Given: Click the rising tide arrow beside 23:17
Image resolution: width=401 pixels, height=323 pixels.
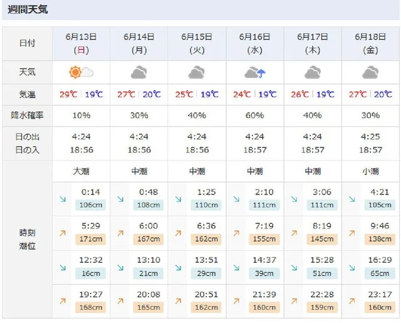Looking at the screenshot, I should pyautogui.click(x=352, y=301).
